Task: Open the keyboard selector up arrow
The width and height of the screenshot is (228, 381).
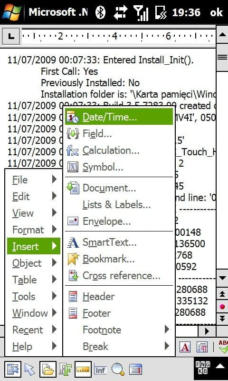Action: pyautogui.click(x=220, y=366)
